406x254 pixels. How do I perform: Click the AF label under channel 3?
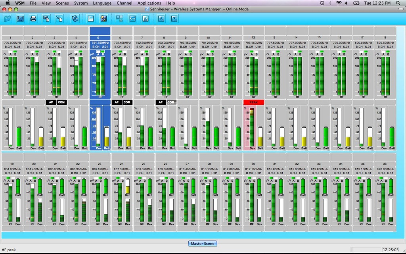(50, 102)
